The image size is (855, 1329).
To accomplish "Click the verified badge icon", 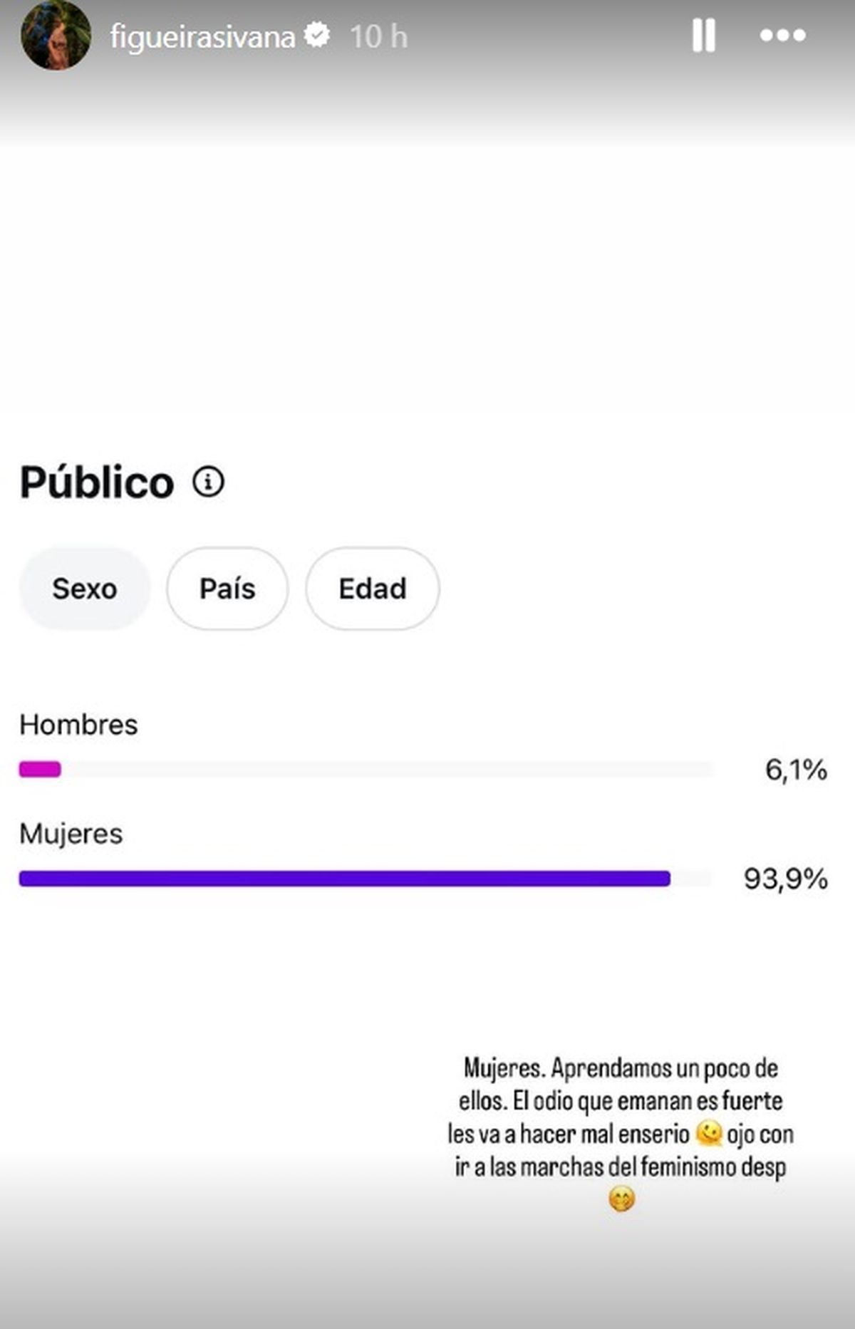I will click(x=317, y=35).
